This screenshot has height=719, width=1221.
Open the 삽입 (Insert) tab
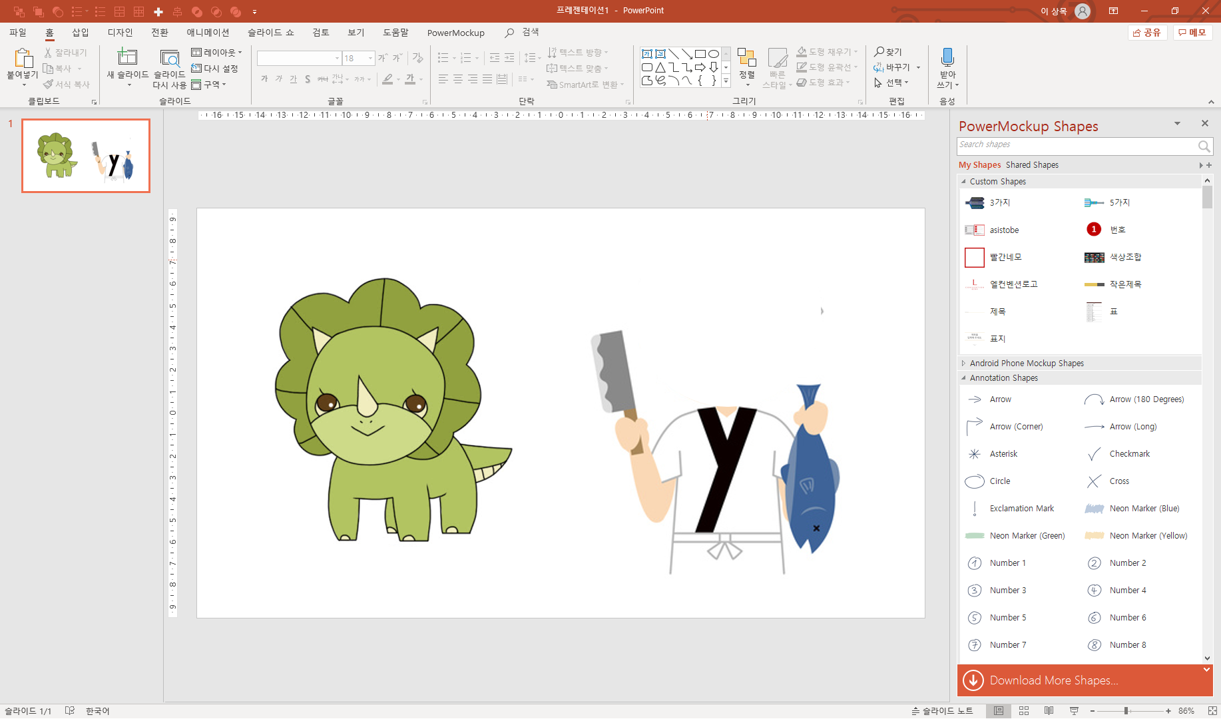click(81, 32)
